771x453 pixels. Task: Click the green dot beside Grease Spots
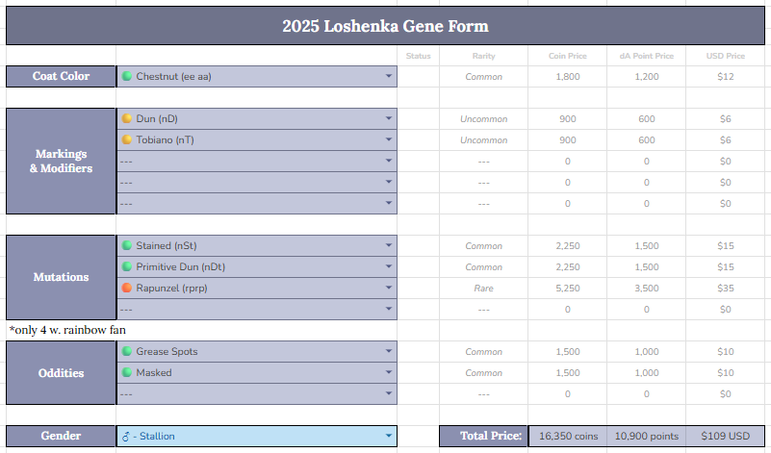tap(127, 351)
